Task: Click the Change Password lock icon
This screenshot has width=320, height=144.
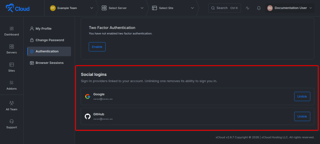Action: (32, 40)
